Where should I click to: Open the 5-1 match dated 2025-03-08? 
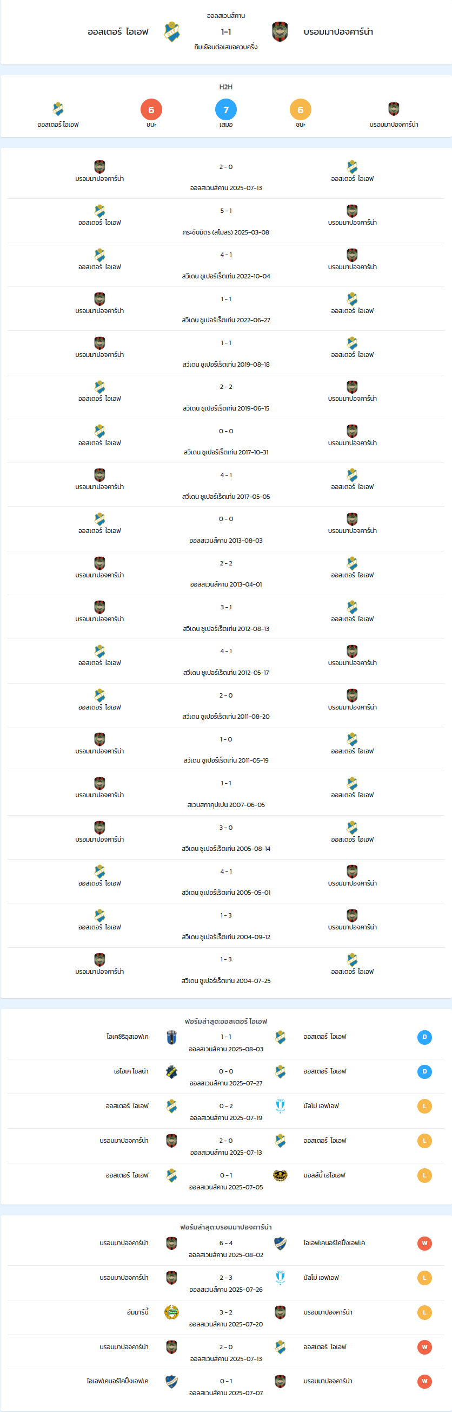226,221
